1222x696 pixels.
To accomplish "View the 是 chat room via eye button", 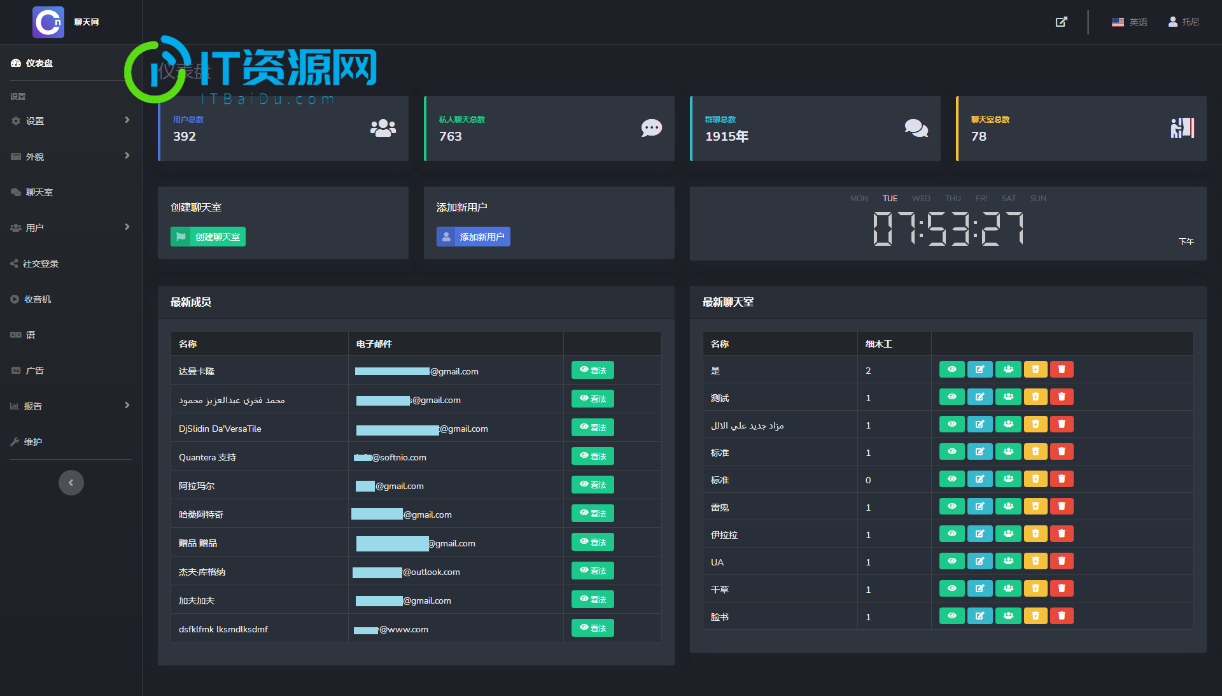I will (952, 369).
